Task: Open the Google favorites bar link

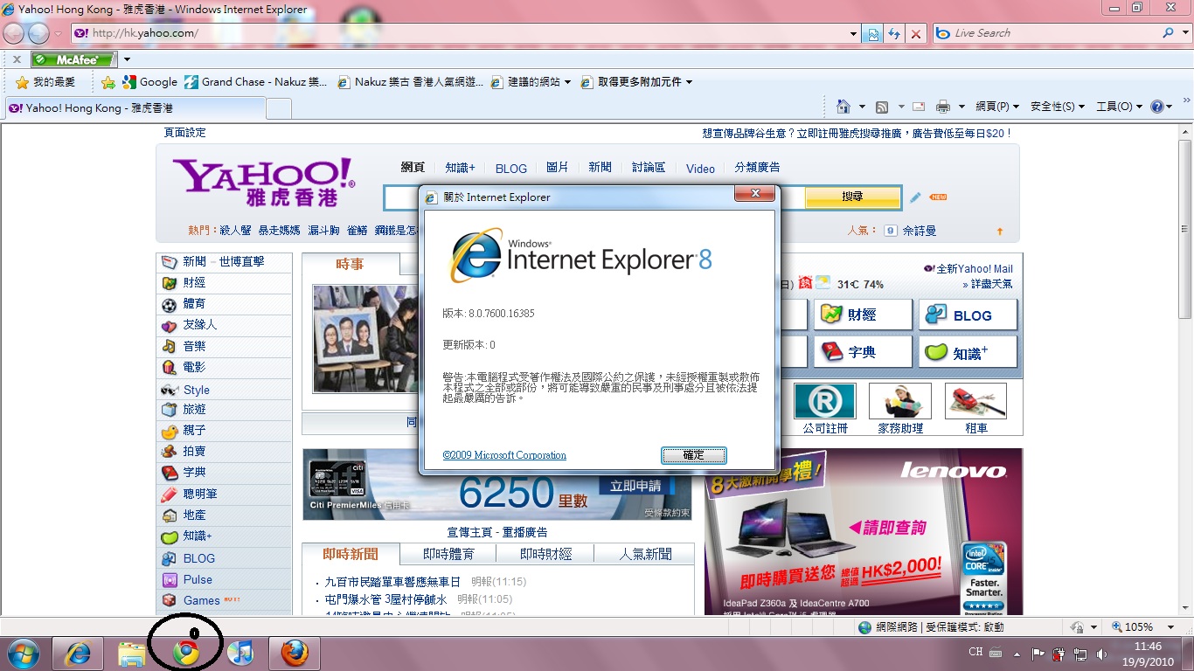Action: pos(149,82)
